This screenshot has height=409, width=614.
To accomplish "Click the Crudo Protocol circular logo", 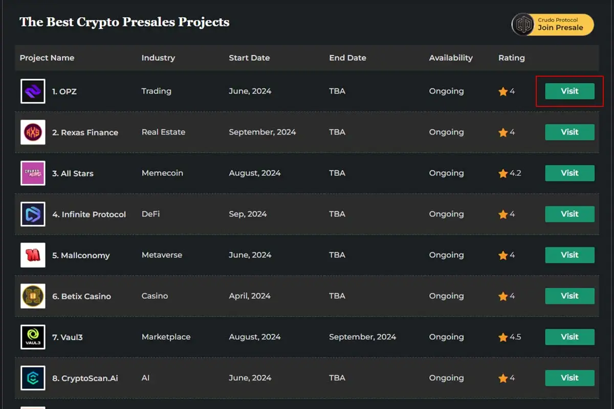I will point(523,24).
